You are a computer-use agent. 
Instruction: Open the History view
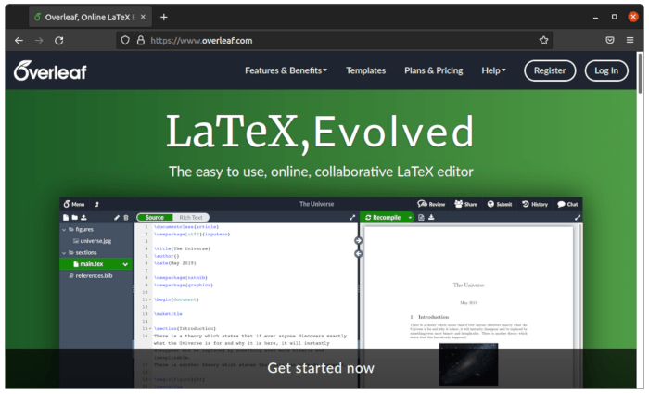click(535, 204)
